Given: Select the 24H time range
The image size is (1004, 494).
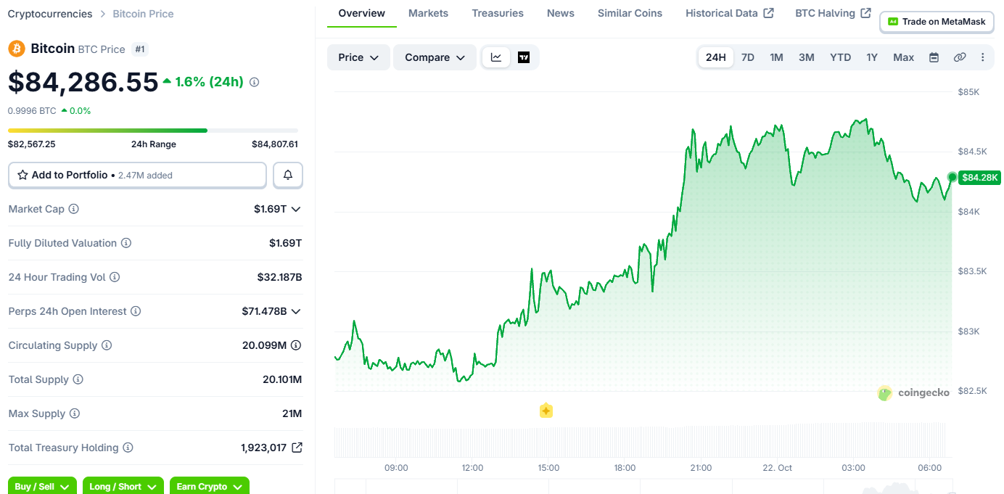Looking at the screenshot, I should pos(716,57).
